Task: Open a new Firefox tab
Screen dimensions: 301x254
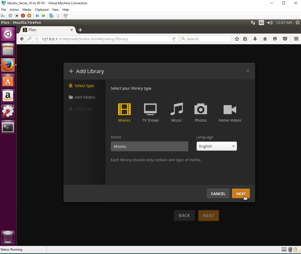Action: point(80,30)
